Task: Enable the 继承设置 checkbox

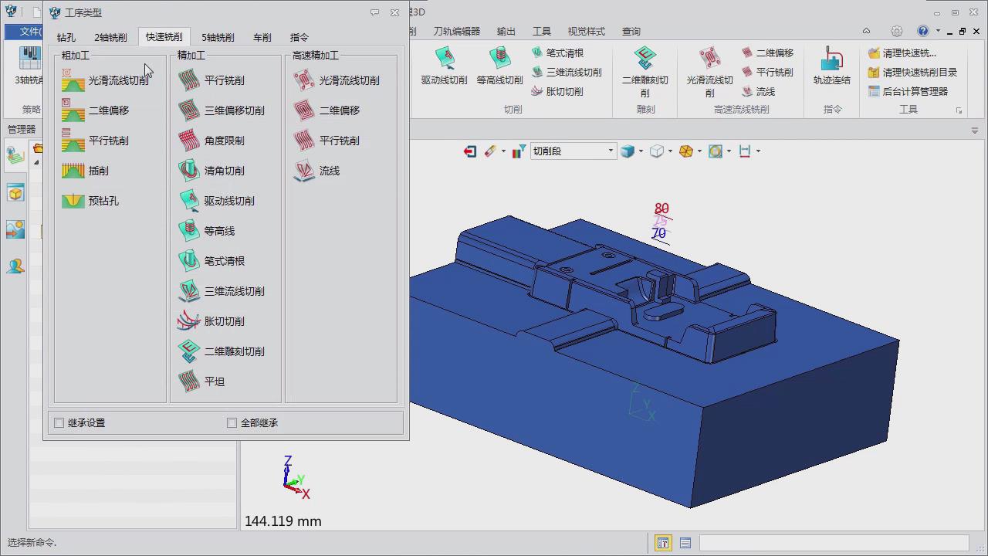Action: click(59, 423)
